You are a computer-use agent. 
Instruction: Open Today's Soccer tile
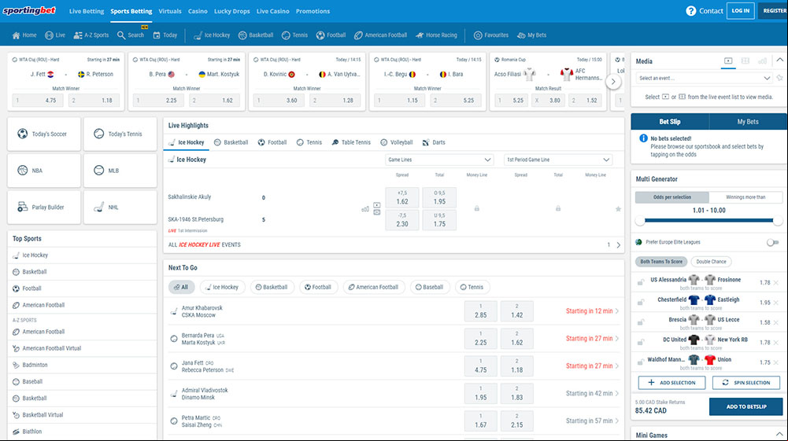tap(44, 134)
